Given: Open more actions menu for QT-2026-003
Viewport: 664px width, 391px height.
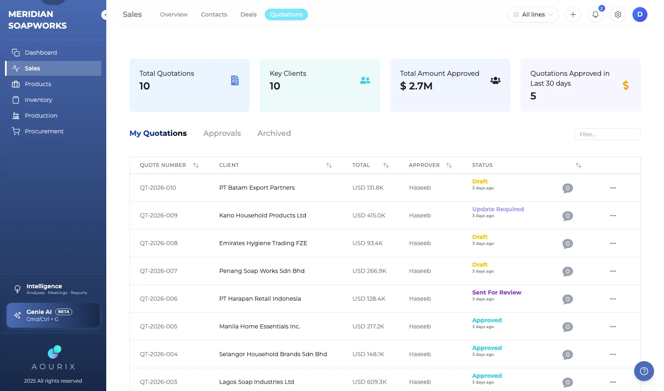Looking at the screenshot, I should coord(613,382).
